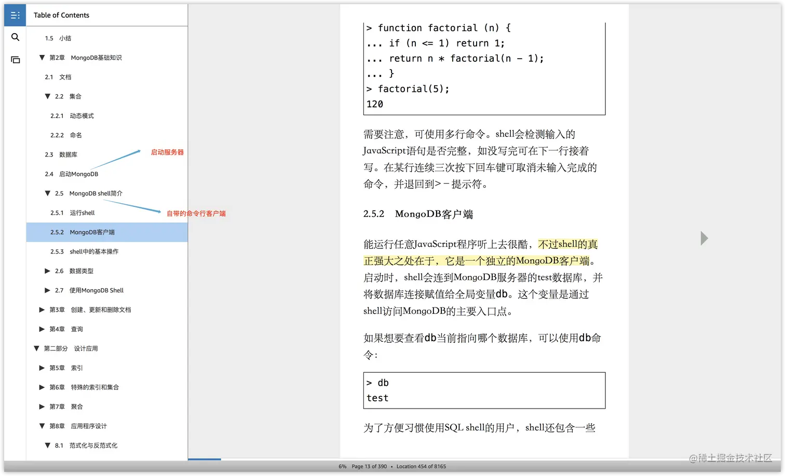This screenshot has width=785, height=476.
Task: Expand 第7章 聚合 chapter
Action: (42, 407)
